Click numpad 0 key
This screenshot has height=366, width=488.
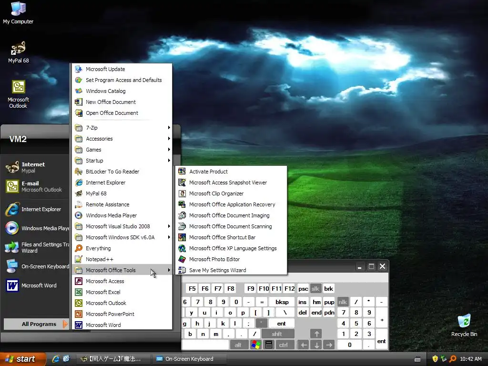pos(349,345)
